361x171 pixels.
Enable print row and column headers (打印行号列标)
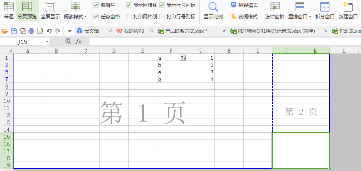(x=162, y=17)
